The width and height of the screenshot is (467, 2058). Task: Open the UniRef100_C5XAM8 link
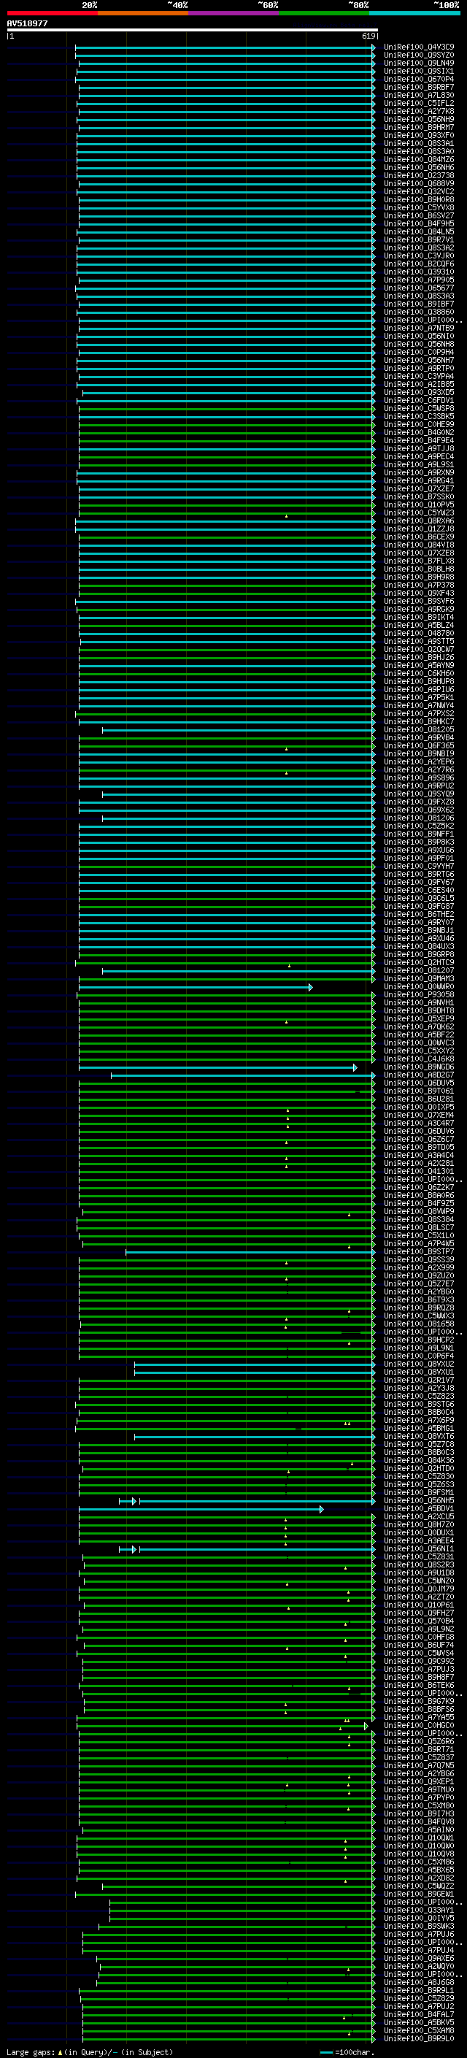pos(419,2031)
